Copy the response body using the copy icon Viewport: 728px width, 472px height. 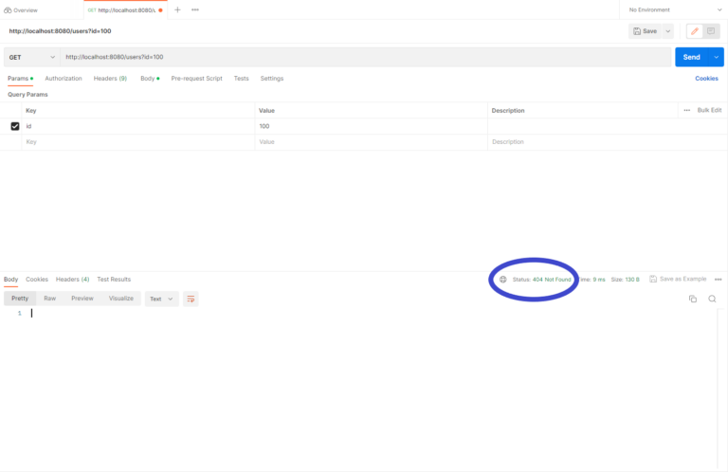pos(693,299)
